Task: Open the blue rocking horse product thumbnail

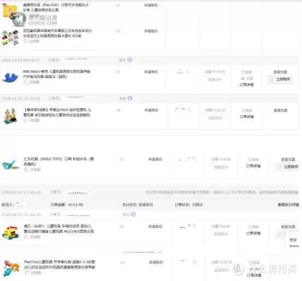Action: point(10,77)
